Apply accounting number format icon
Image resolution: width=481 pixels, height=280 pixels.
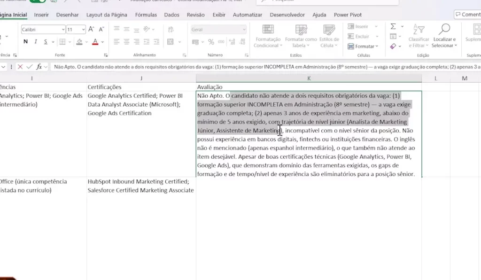(x=195, y=42)
